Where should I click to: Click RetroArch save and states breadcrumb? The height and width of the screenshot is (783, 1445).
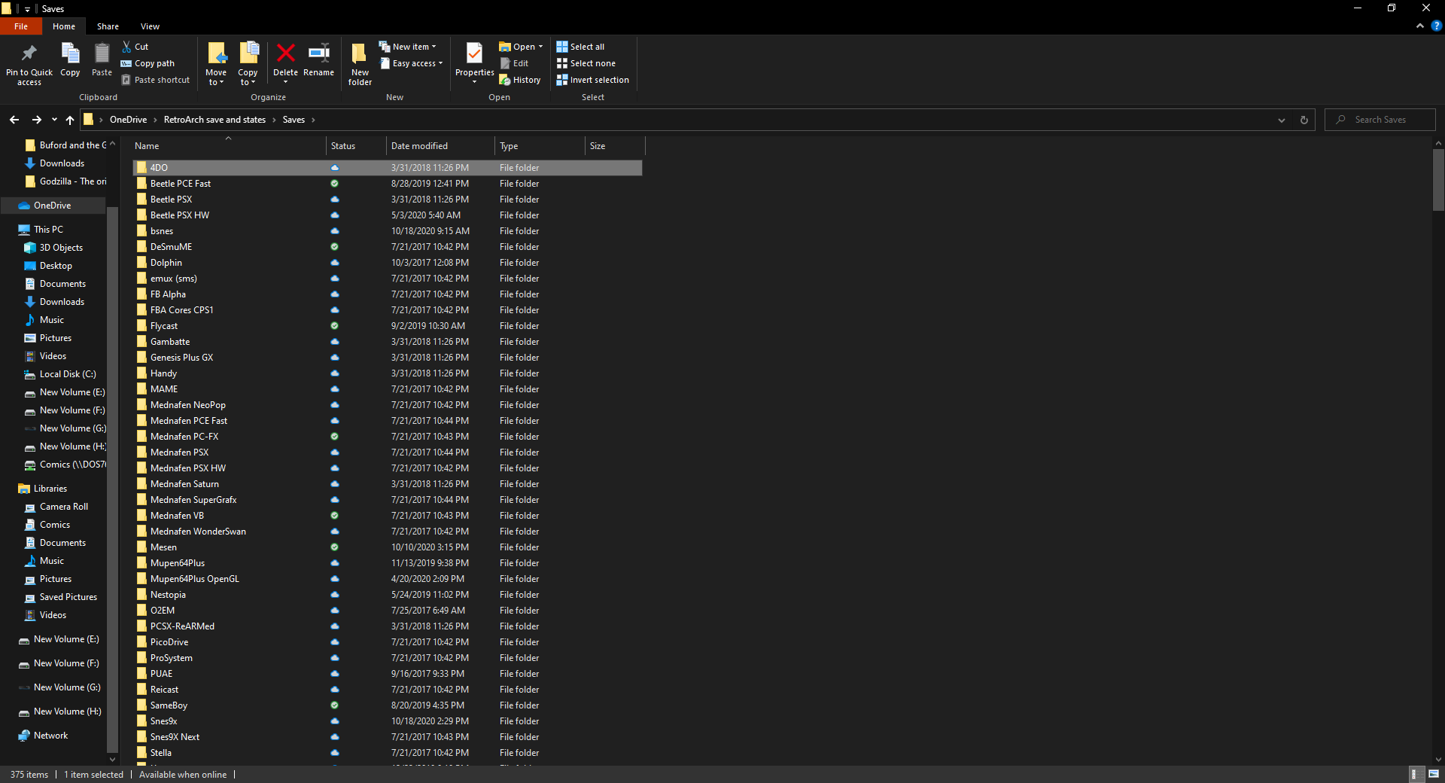click(x=214, y=120)
